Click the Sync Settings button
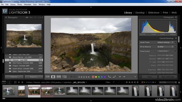Image resolution: width=182 pixels, height=102 pixels. pos(168,77)
